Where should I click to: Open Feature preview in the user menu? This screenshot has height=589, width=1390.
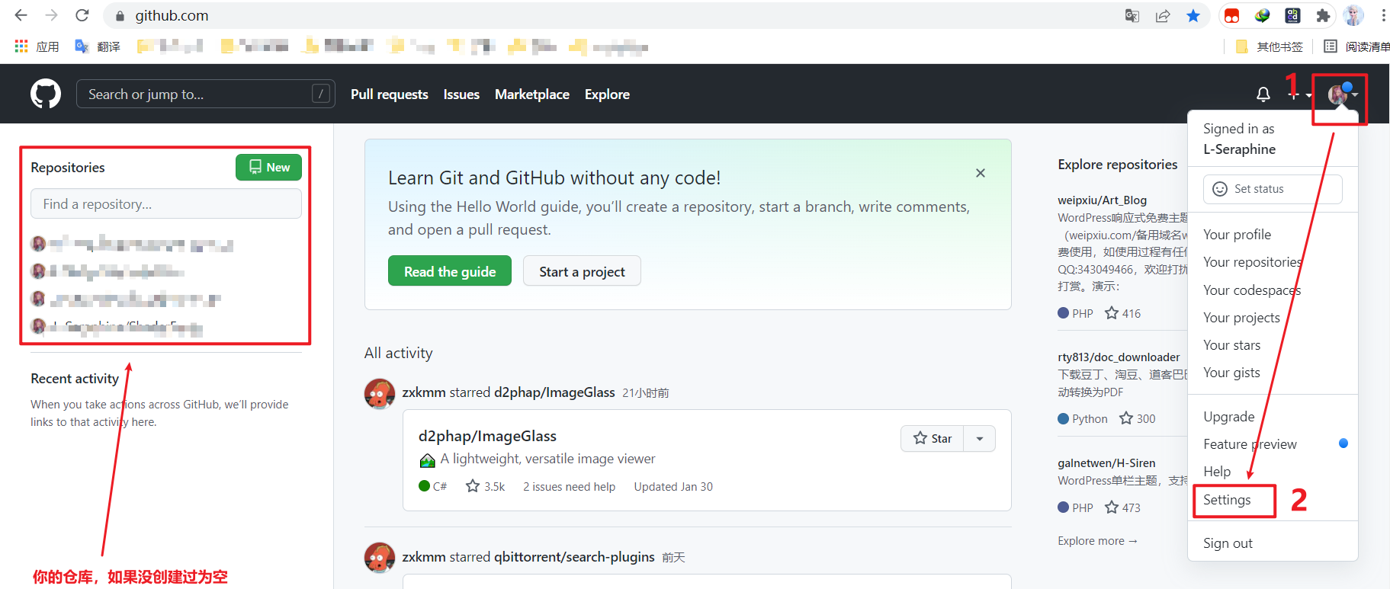1273,444
